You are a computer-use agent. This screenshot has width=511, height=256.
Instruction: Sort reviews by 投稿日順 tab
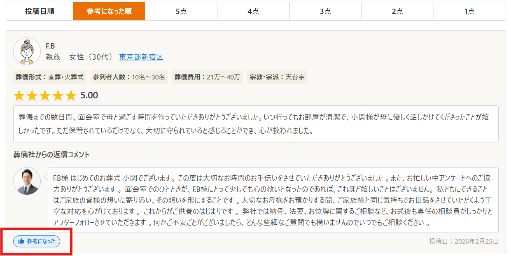click(40, 11)
